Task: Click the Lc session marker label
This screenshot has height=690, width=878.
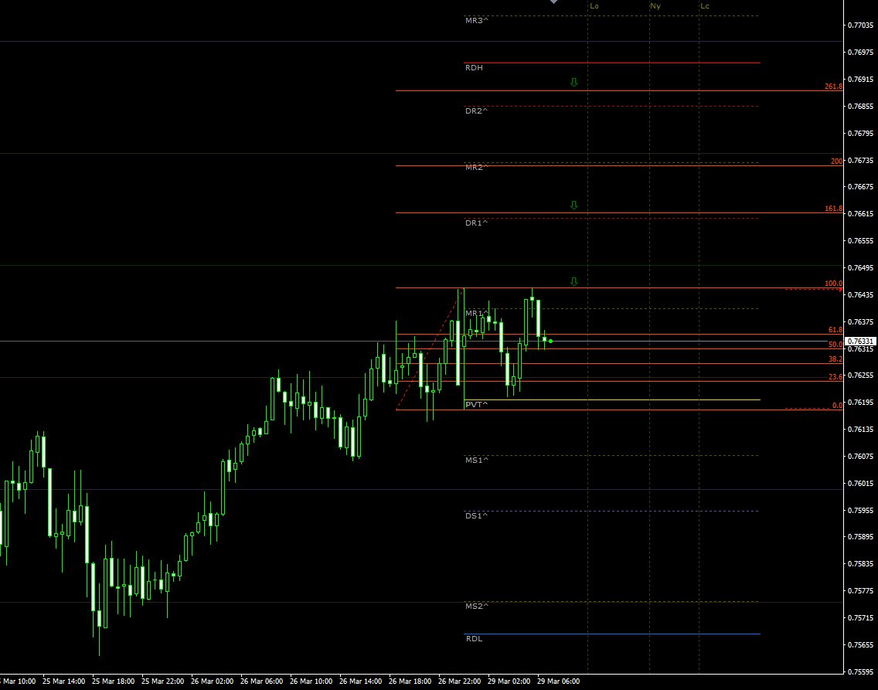Action: (705, 6)
